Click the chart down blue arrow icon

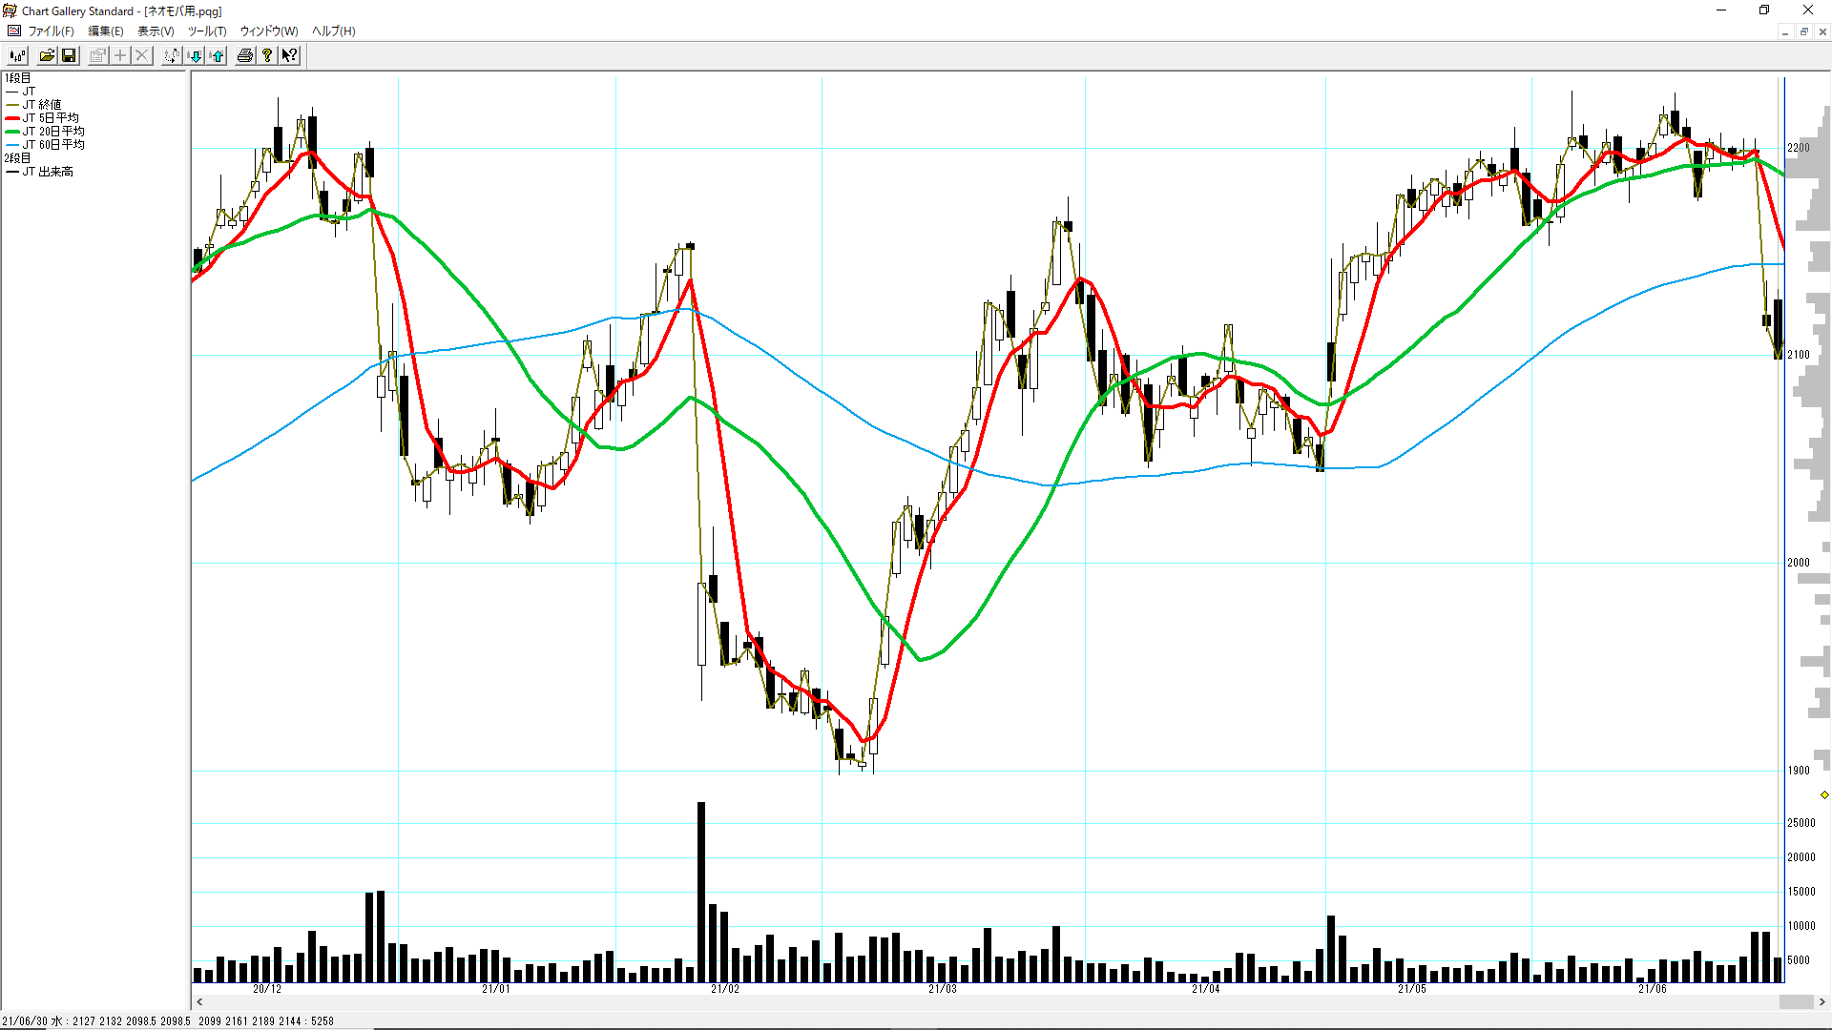click(195, 55)
